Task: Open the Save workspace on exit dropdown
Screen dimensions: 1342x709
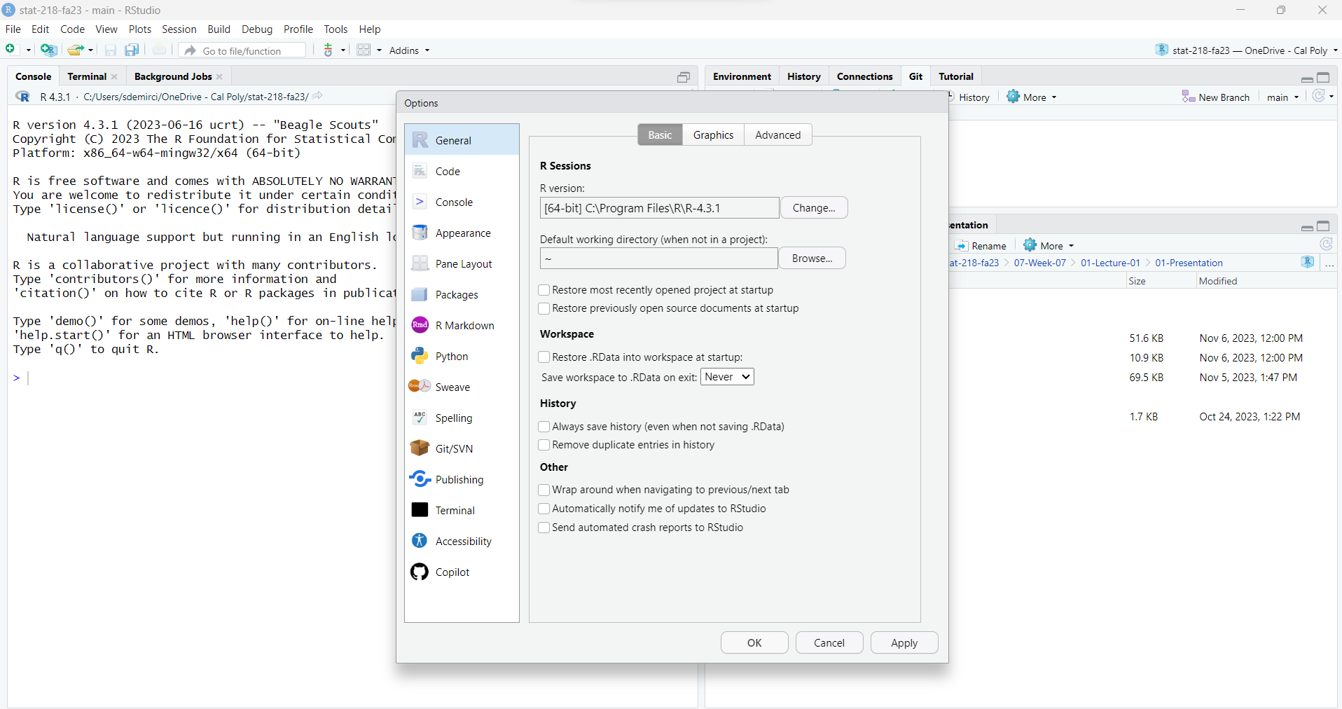Action: (x=727, y=377)
